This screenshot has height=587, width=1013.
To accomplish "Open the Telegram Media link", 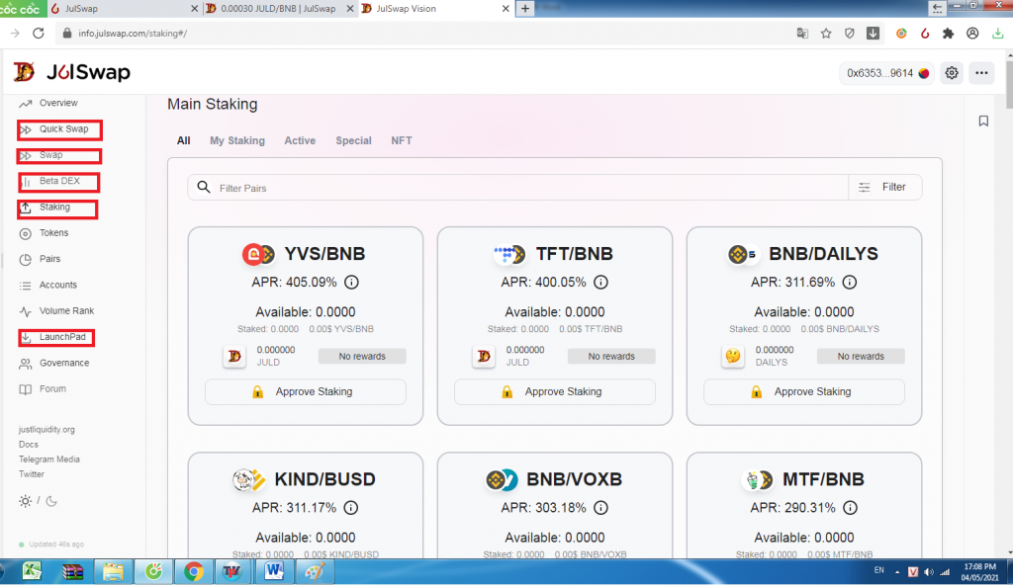I will (x=49, y=460).
